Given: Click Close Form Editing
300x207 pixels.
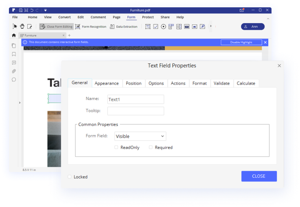Looking at the screenshot, I should [x=57, y=26].
